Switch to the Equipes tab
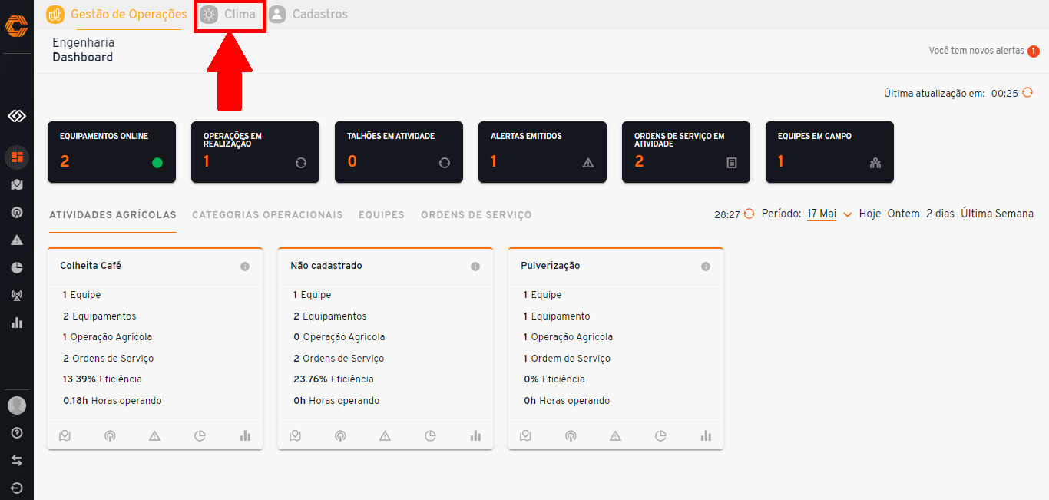Image resolution: width=1049 pixels, height=500 pixels. click(382, 215)
